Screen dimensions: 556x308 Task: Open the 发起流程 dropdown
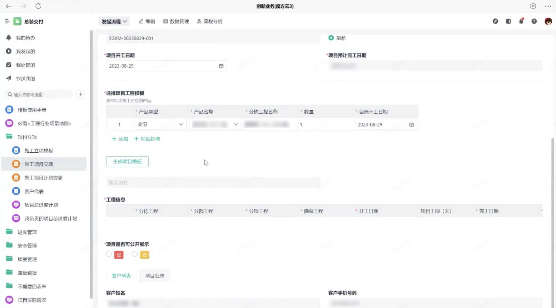tap(114, 21)
